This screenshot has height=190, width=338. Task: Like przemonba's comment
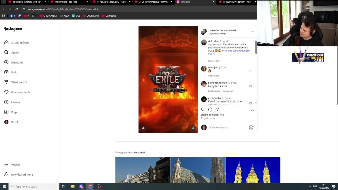click(251, 103)
